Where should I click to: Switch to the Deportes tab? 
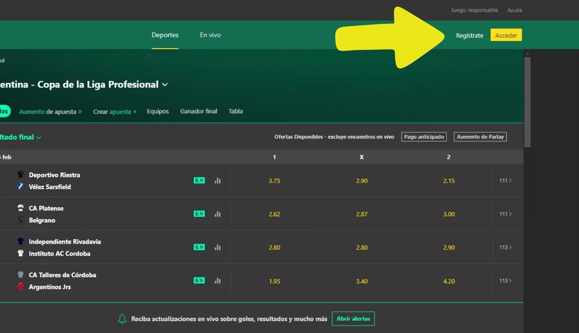point(165,35)
